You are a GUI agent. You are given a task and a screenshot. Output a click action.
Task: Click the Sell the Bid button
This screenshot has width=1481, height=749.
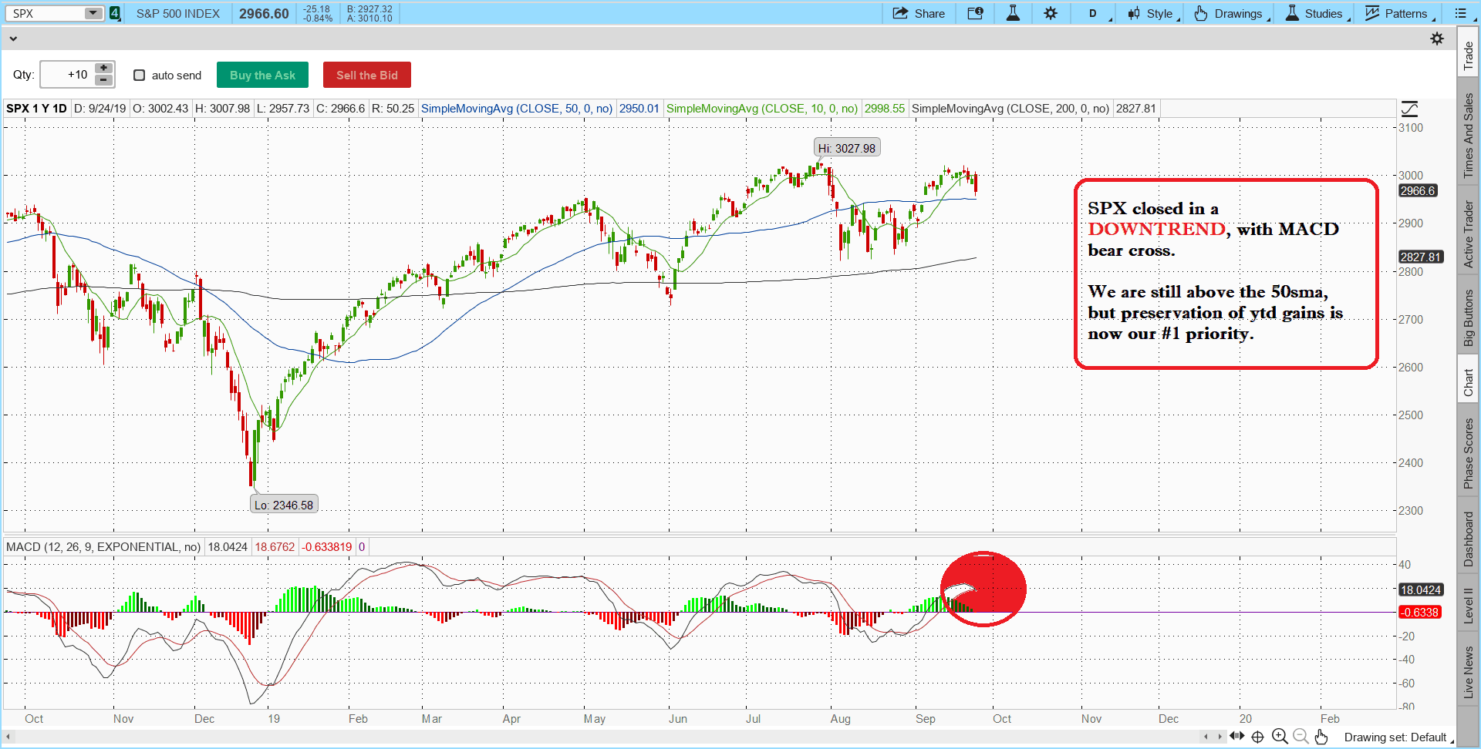(367, 75)
